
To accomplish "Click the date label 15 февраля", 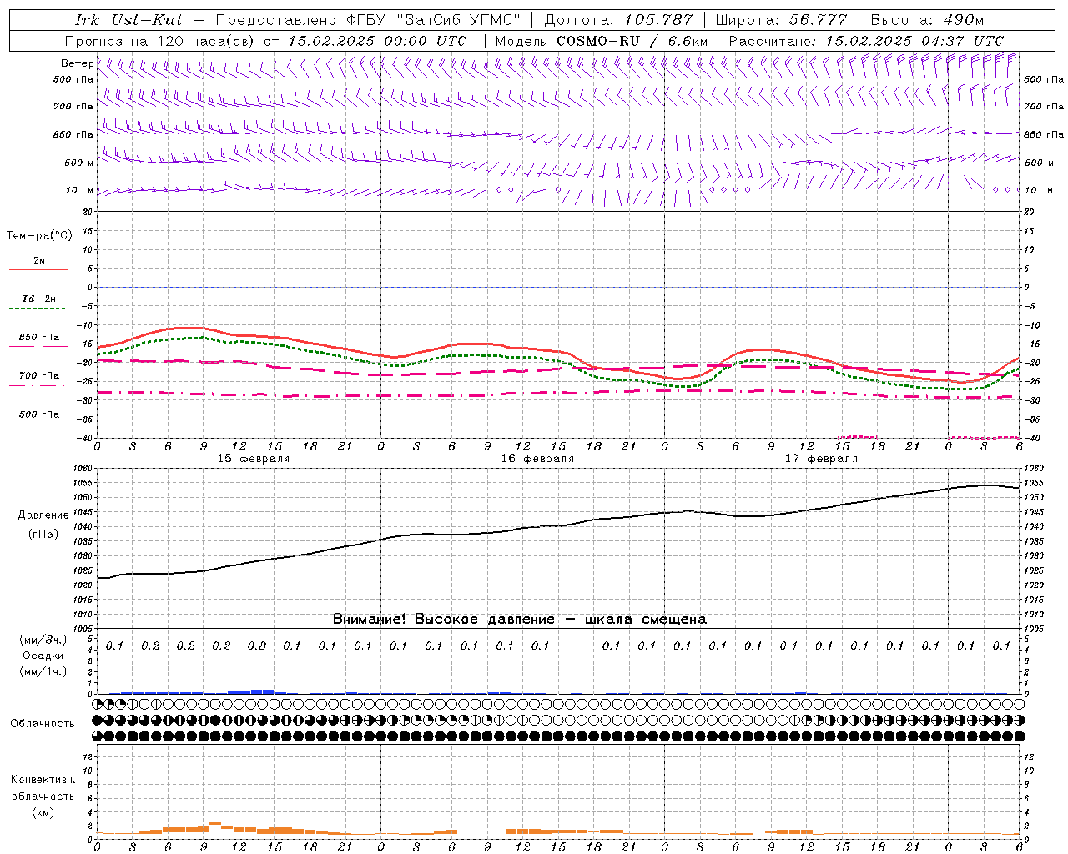I will pos(254,459).
